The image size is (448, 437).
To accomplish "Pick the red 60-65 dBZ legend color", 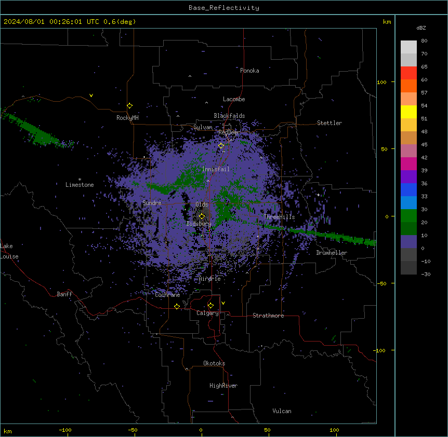I will [x=409, y=73].
